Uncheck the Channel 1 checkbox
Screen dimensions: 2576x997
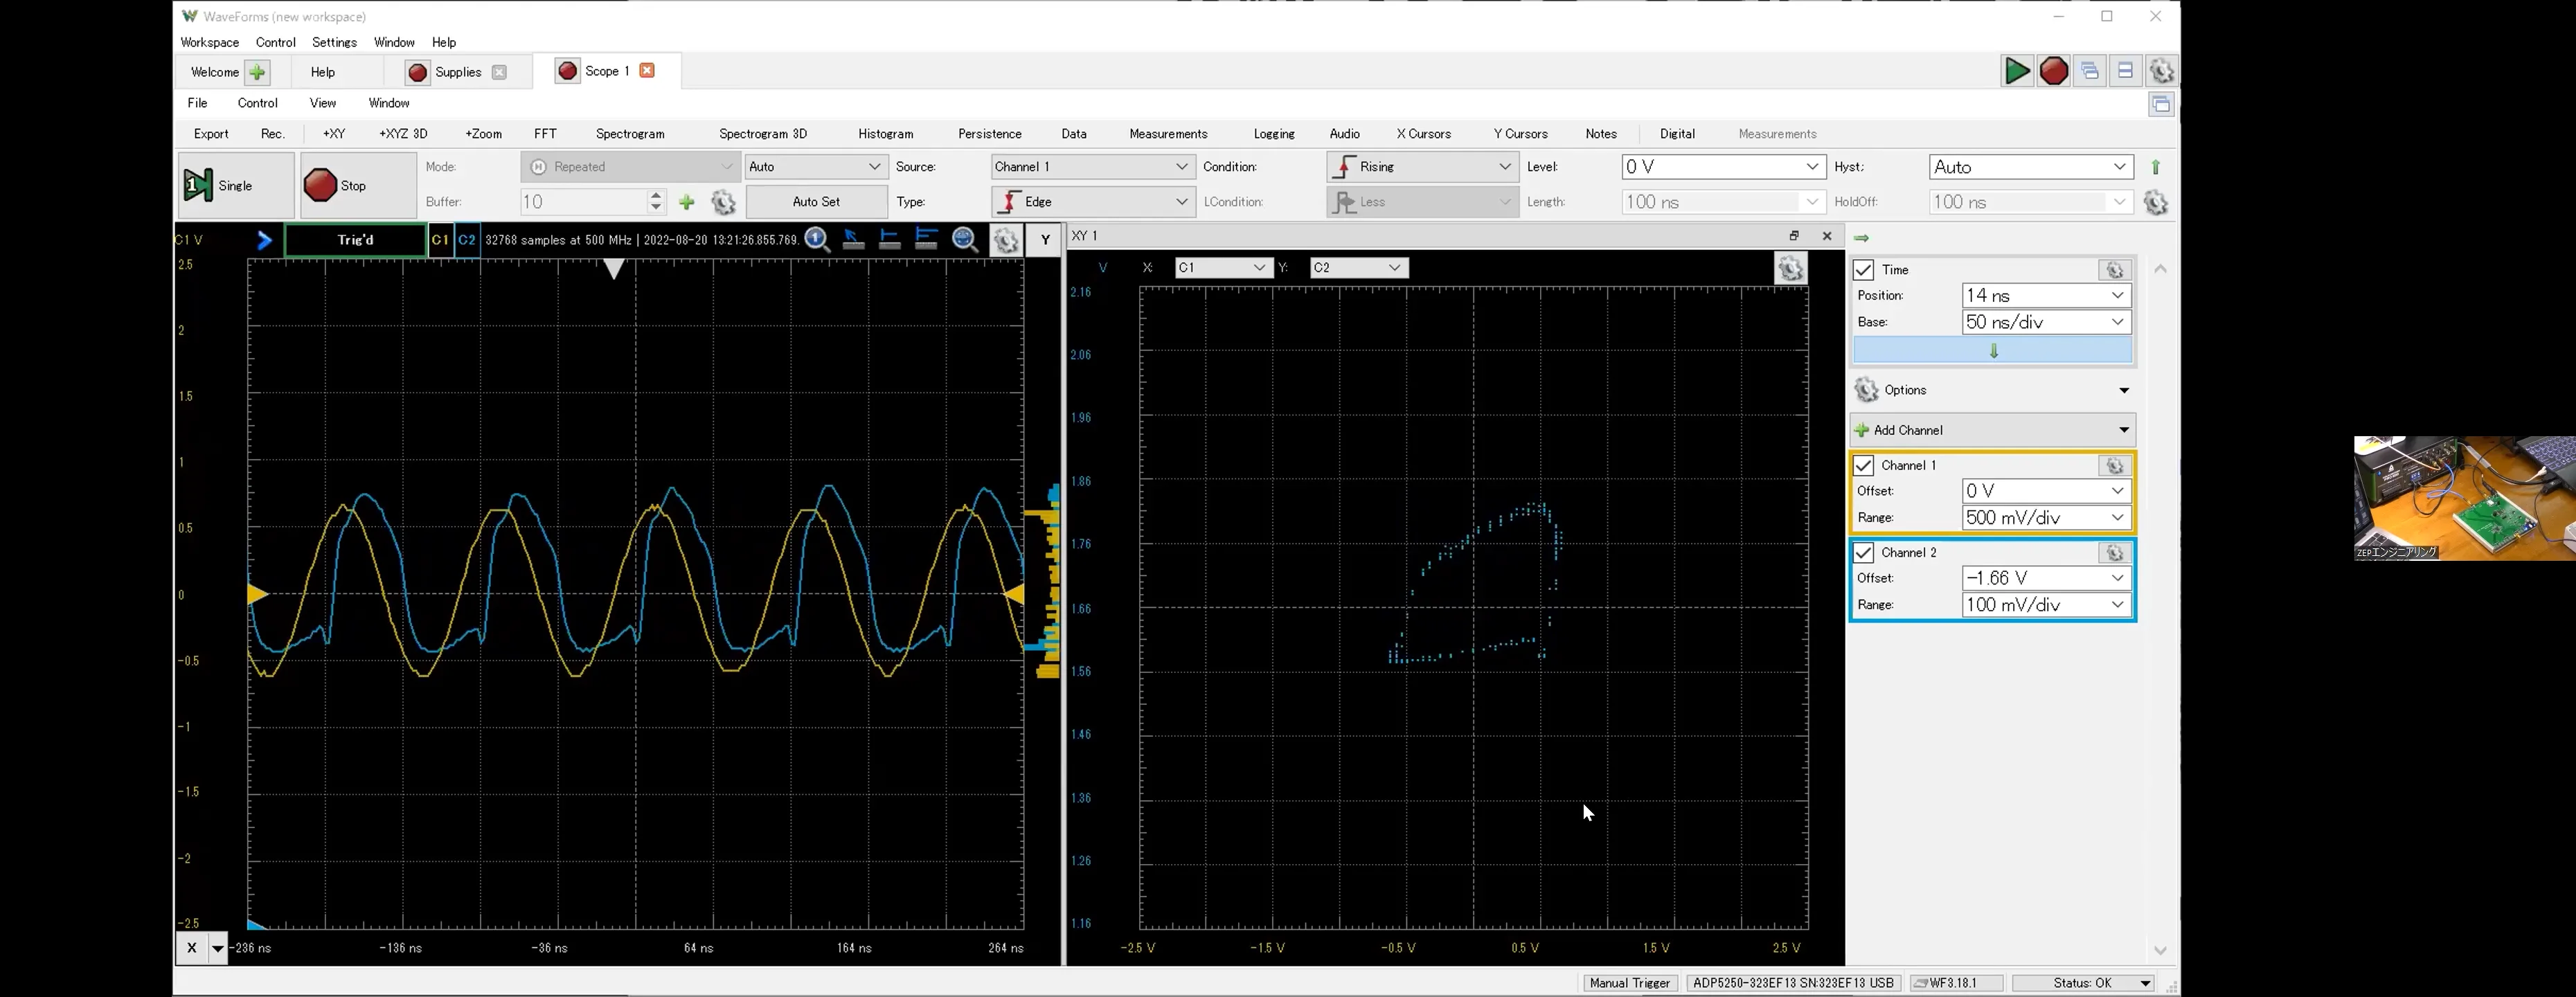coord(1863,466)
